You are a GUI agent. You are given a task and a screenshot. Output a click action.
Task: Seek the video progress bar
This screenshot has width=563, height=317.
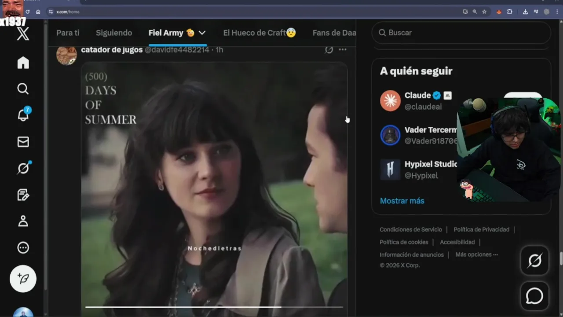[x=214, y=307]
